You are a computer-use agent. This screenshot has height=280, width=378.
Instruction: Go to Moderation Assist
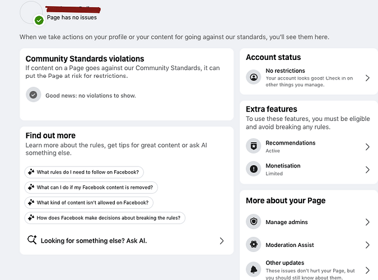[309, 245]
